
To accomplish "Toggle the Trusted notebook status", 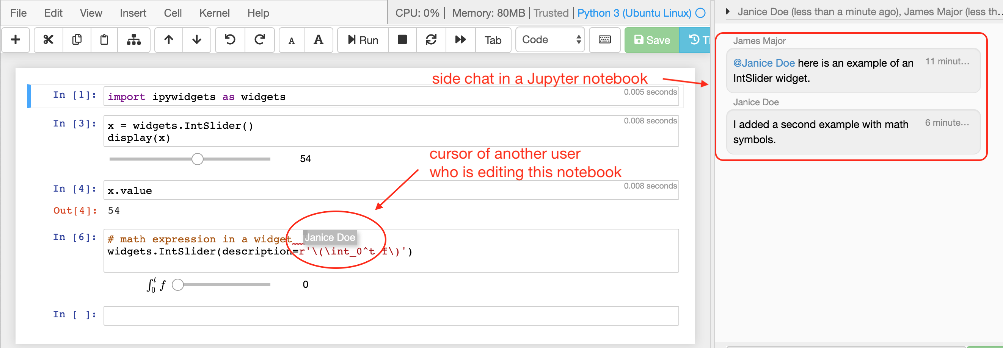I will click(x=551, y=13).
